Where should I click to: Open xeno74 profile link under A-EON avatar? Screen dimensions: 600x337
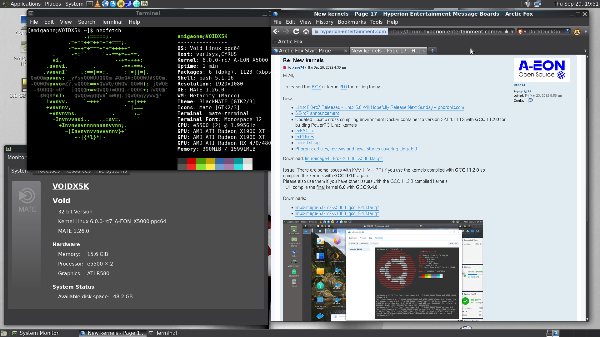(x=519, y=85)
